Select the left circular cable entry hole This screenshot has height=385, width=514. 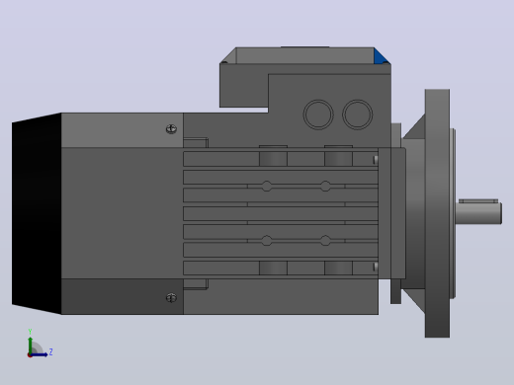[318, 115]
